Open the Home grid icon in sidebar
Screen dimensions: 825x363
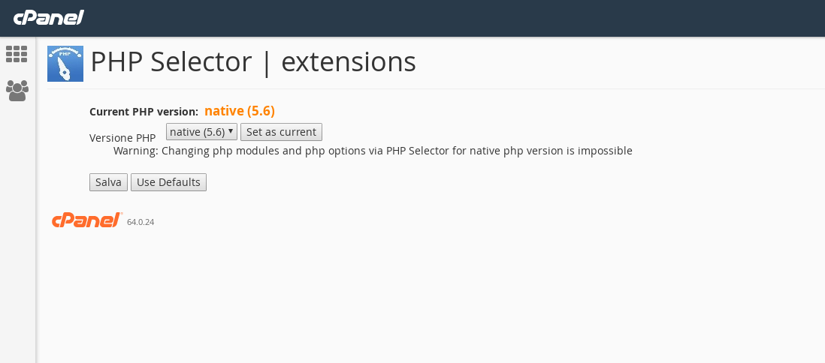[17, 54]
